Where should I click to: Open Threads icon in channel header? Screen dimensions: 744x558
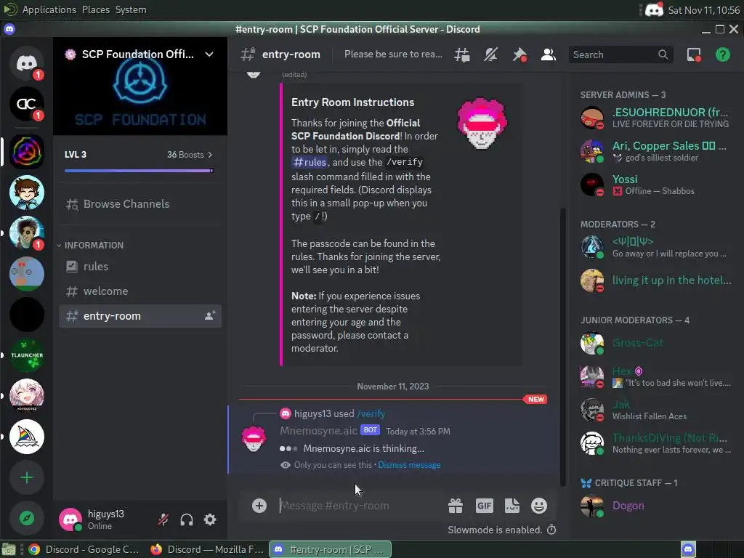(461, 54)
